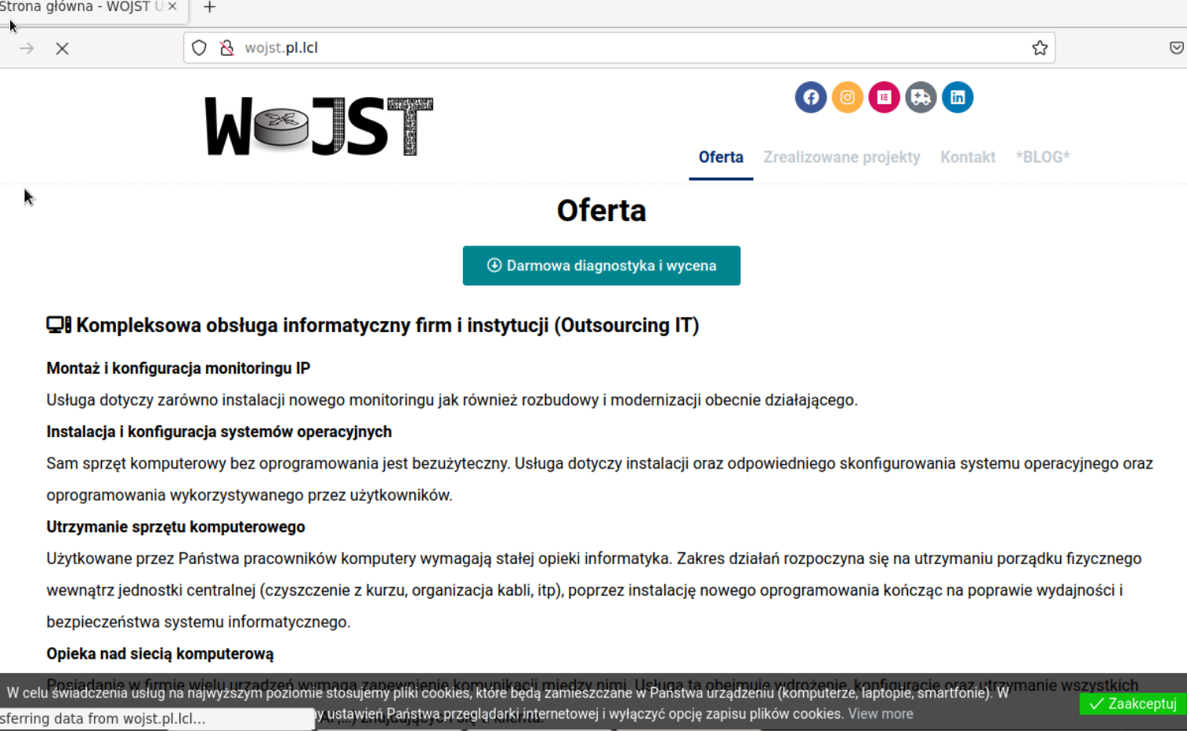The height and width of the screenshot is (731, 1187).
Task: Click the WOJST logo image
Action: [x=319, y=126]
